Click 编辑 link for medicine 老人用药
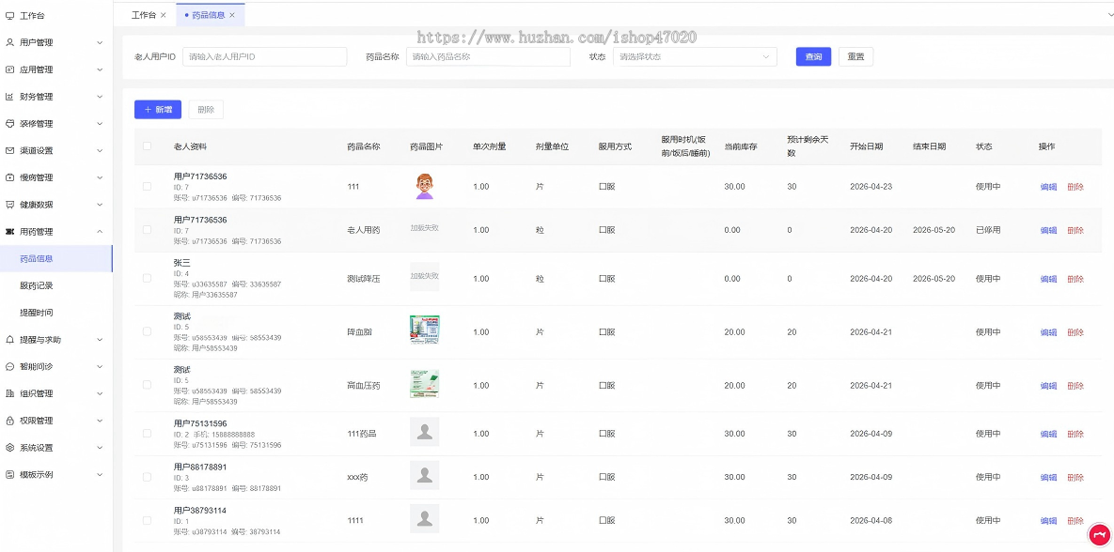This screenshot has height=552, width=1114. coord(1048,231)
